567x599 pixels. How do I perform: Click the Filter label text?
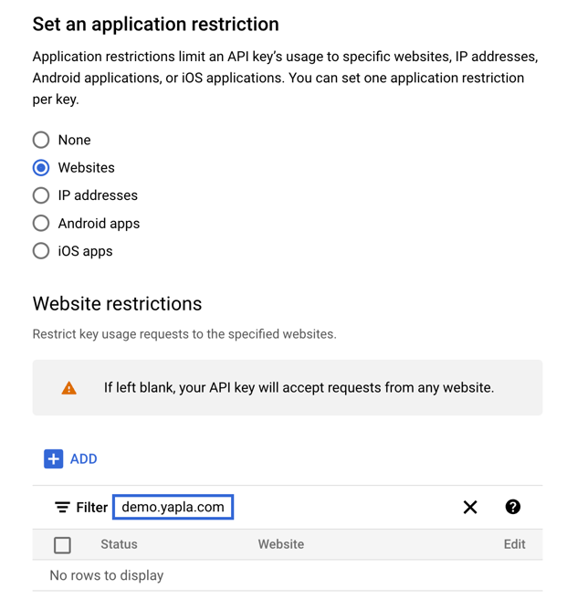coord(91,508)
